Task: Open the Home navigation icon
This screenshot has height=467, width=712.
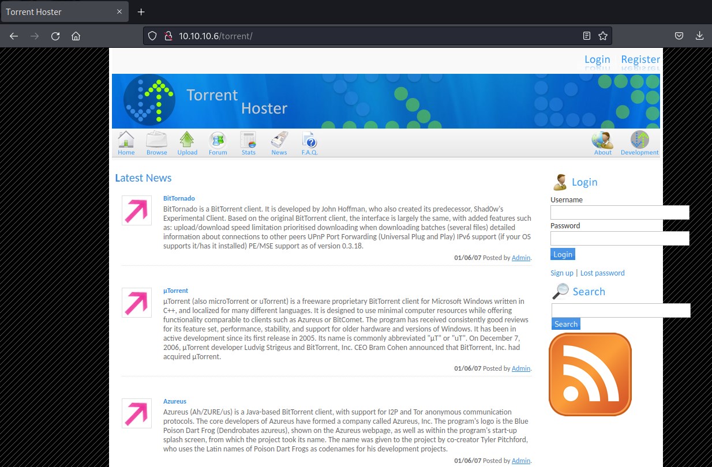Action: tap(126, 142)
